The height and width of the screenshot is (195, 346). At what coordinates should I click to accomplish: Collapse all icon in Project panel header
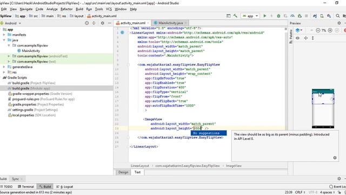(x=94, y=23)
